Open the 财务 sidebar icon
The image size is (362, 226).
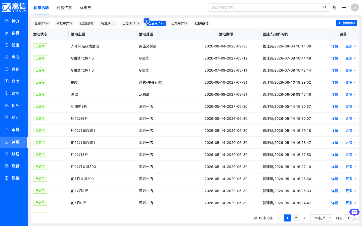click(x=7, y=93)
